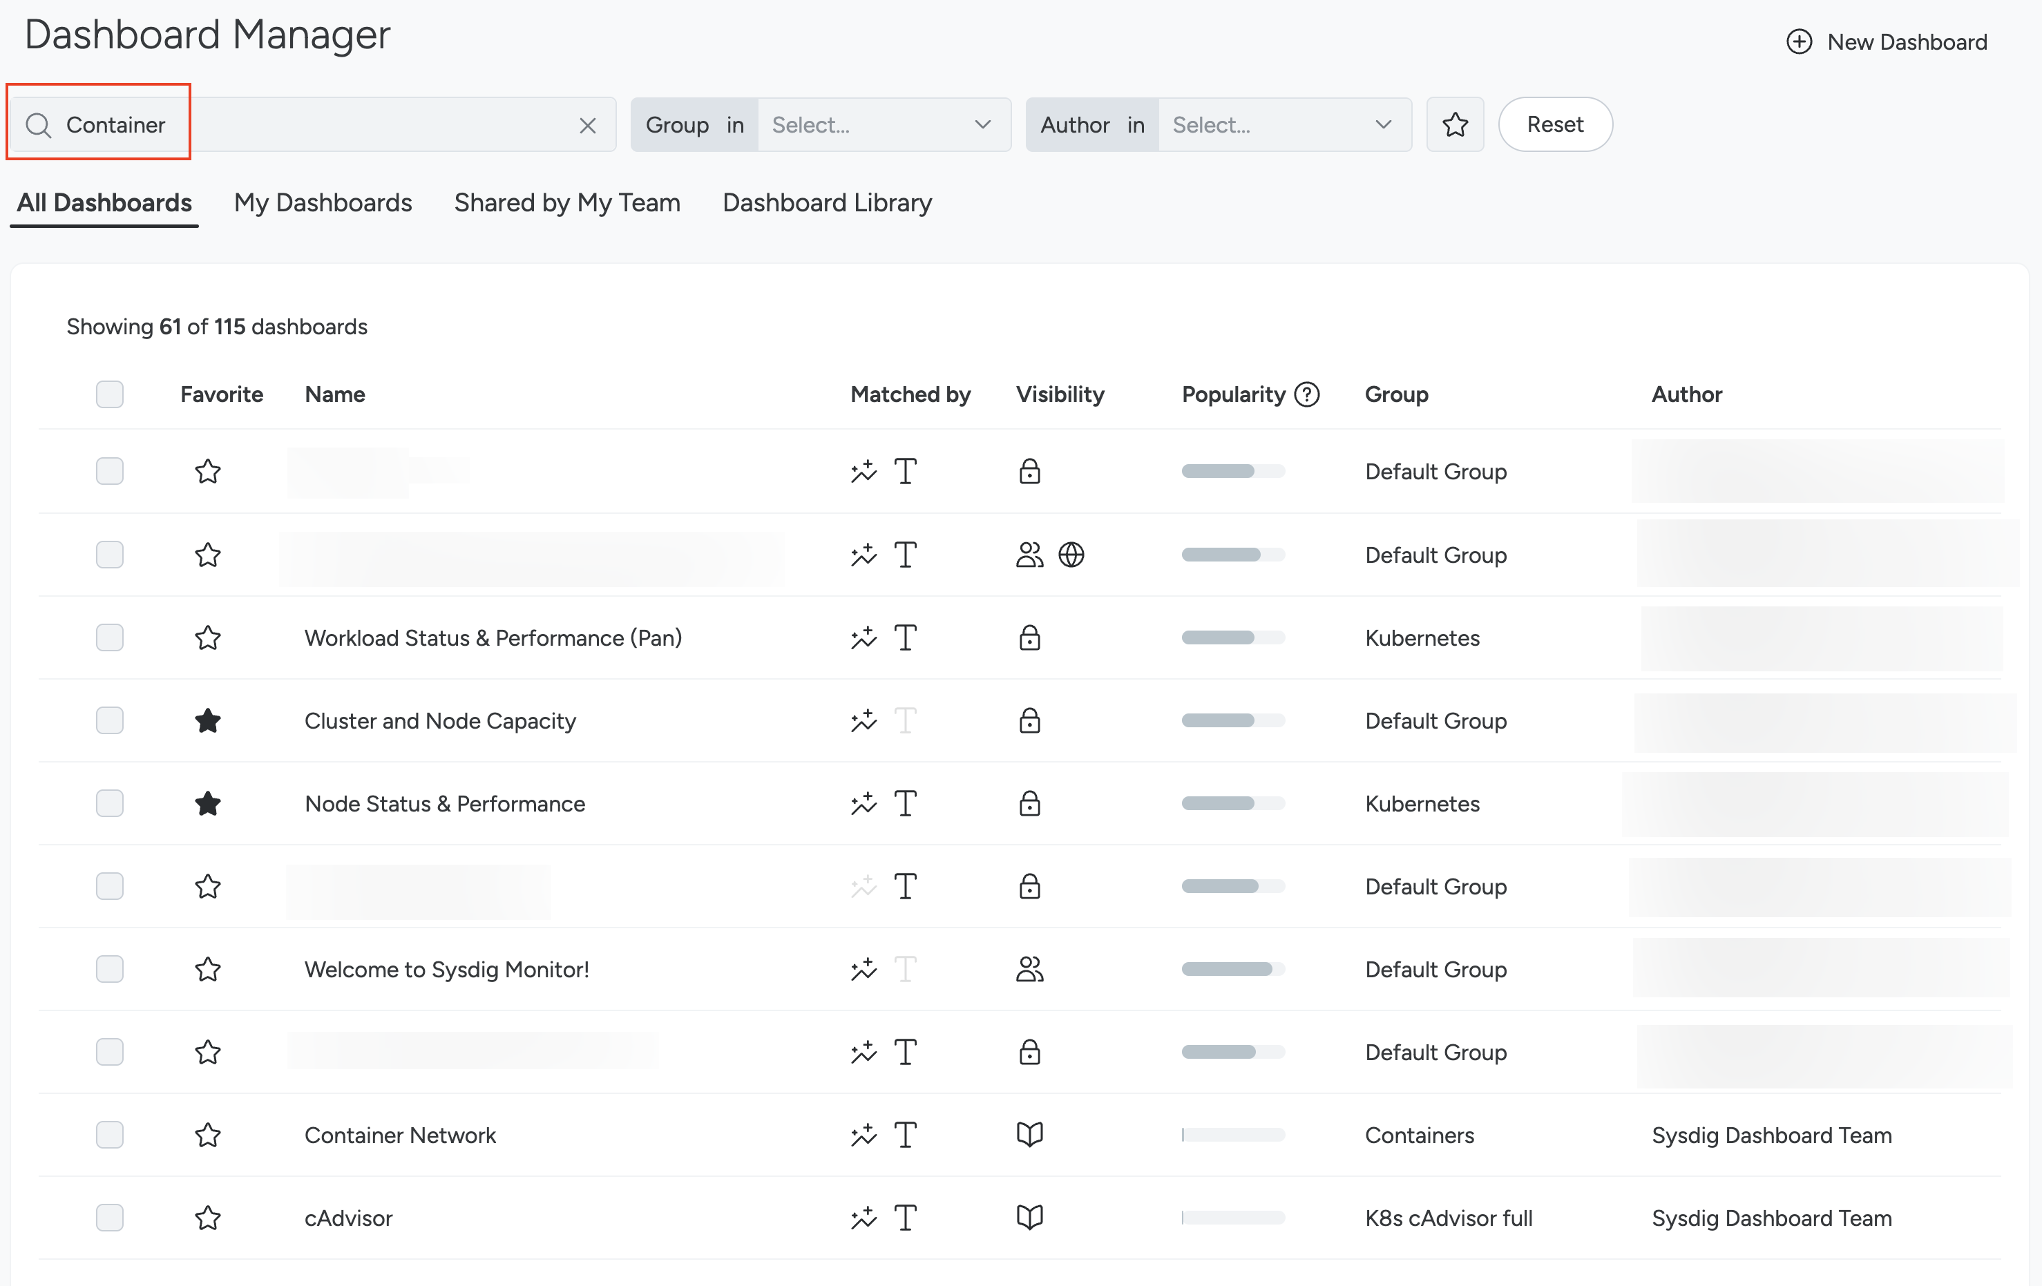Click the metrics match icon for Welcome to Sysdig Monitor!
The width and height of the screenshot is (2042, 1286).
863,969
